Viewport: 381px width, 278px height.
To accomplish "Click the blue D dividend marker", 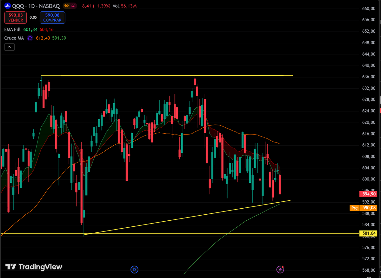I will coord(135,269).
